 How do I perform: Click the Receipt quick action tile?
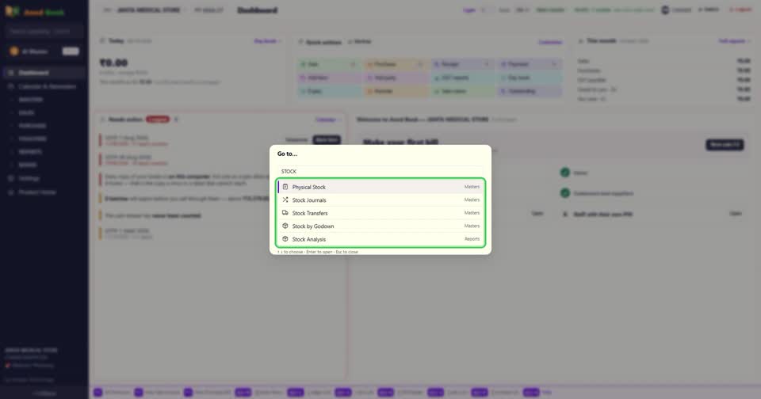point(462,64)
